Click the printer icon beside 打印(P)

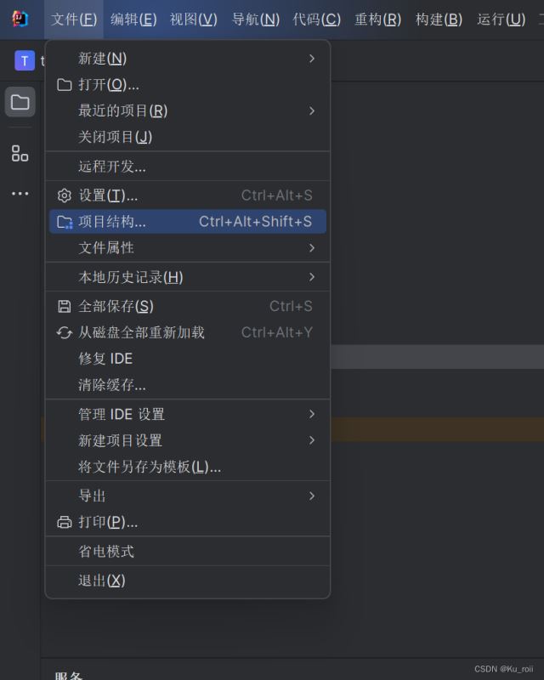pyautogui.click(x=64, y=522)
